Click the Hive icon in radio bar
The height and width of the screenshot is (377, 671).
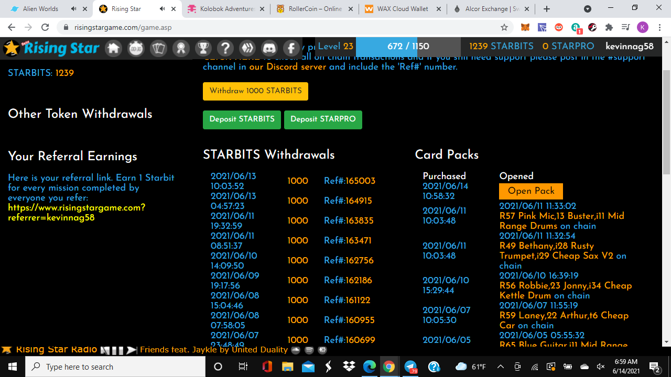[x=322, y=350]
